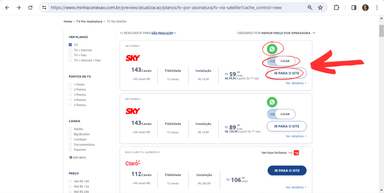
Task: Check the Combate channel filter
Action: [x=70, y=139]
